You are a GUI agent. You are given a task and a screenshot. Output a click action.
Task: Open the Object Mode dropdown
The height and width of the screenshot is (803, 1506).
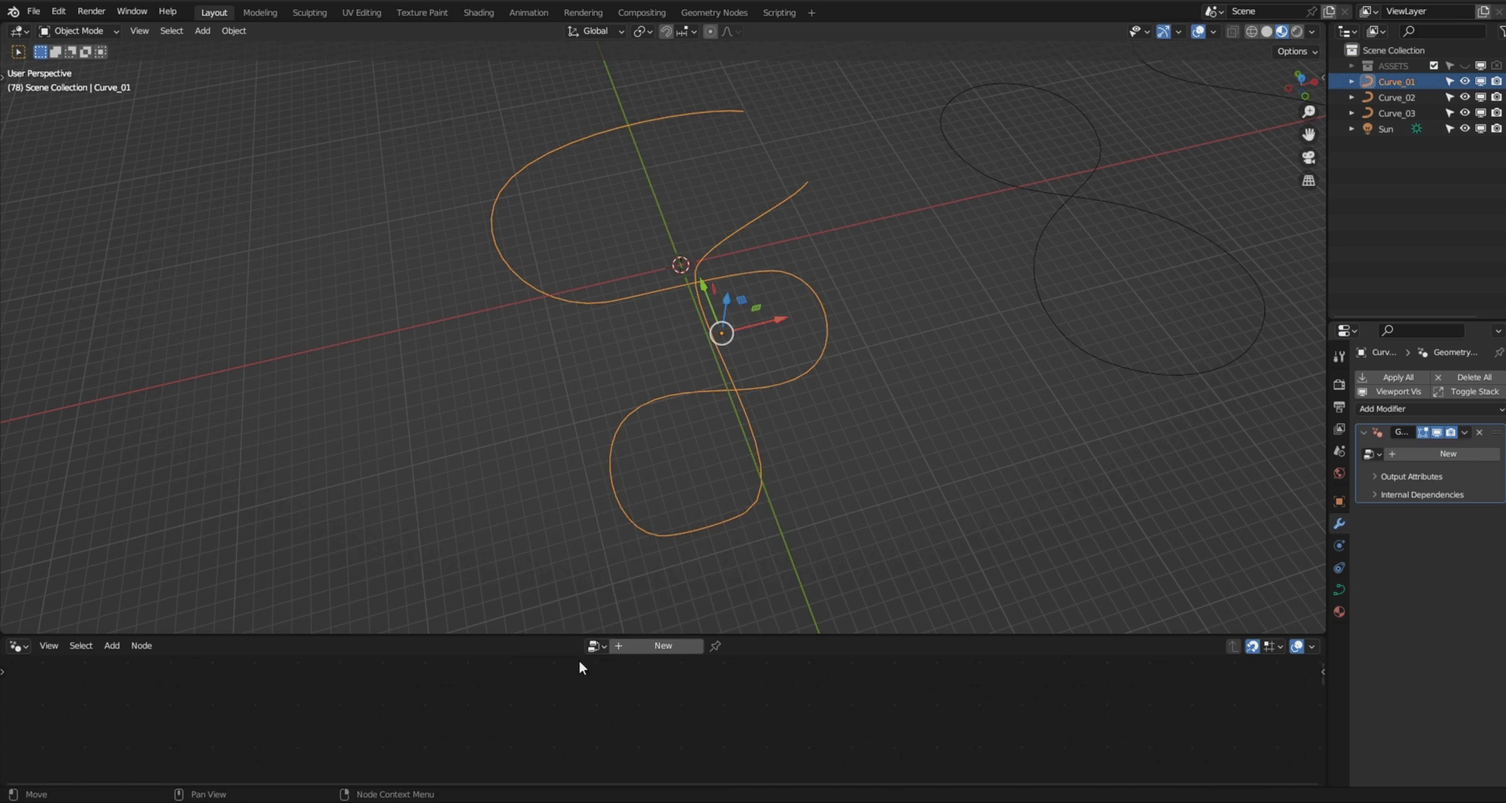(x=79, y=31)
